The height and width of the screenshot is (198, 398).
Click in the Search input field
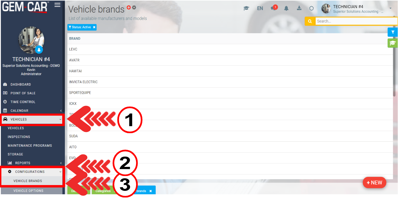click(356, 21)
